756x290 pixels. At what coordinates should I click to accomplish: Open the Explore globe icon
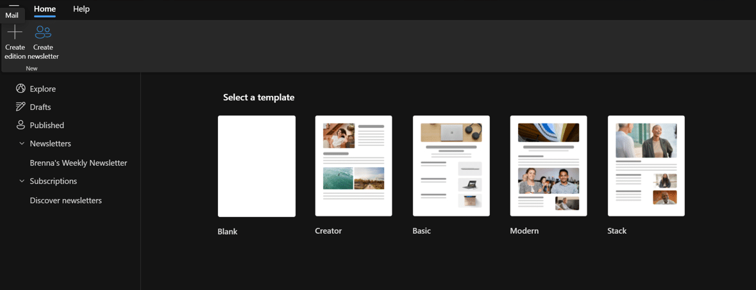pos(21,88)
